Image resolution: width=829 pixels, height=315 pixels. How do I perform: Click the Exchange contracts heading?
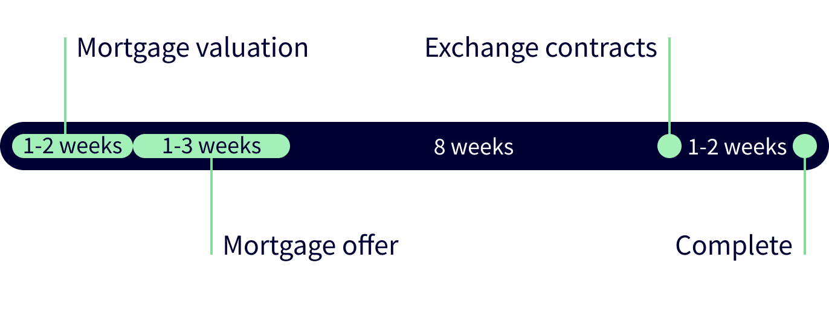point(541,48)
